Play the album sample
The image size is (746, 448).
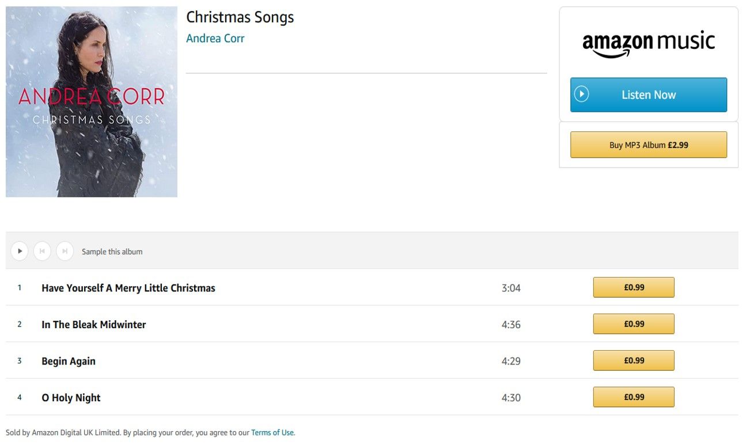click(20, 251)
